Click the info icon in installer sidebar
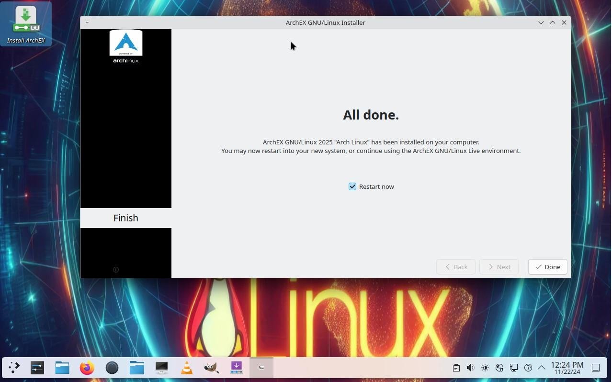 (x=115, y=270)
